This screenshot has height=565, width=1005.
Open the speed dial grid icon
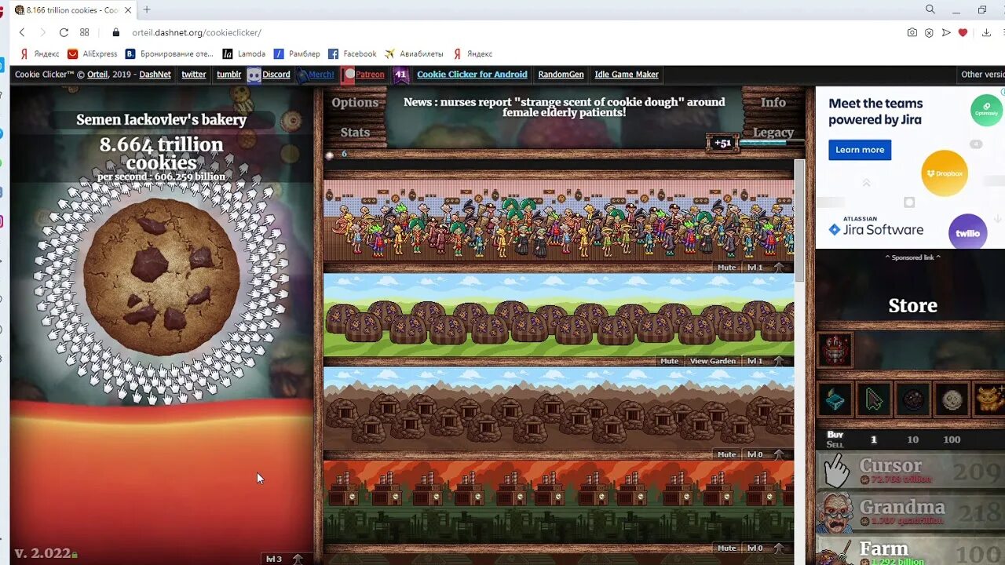pos(85,33)
